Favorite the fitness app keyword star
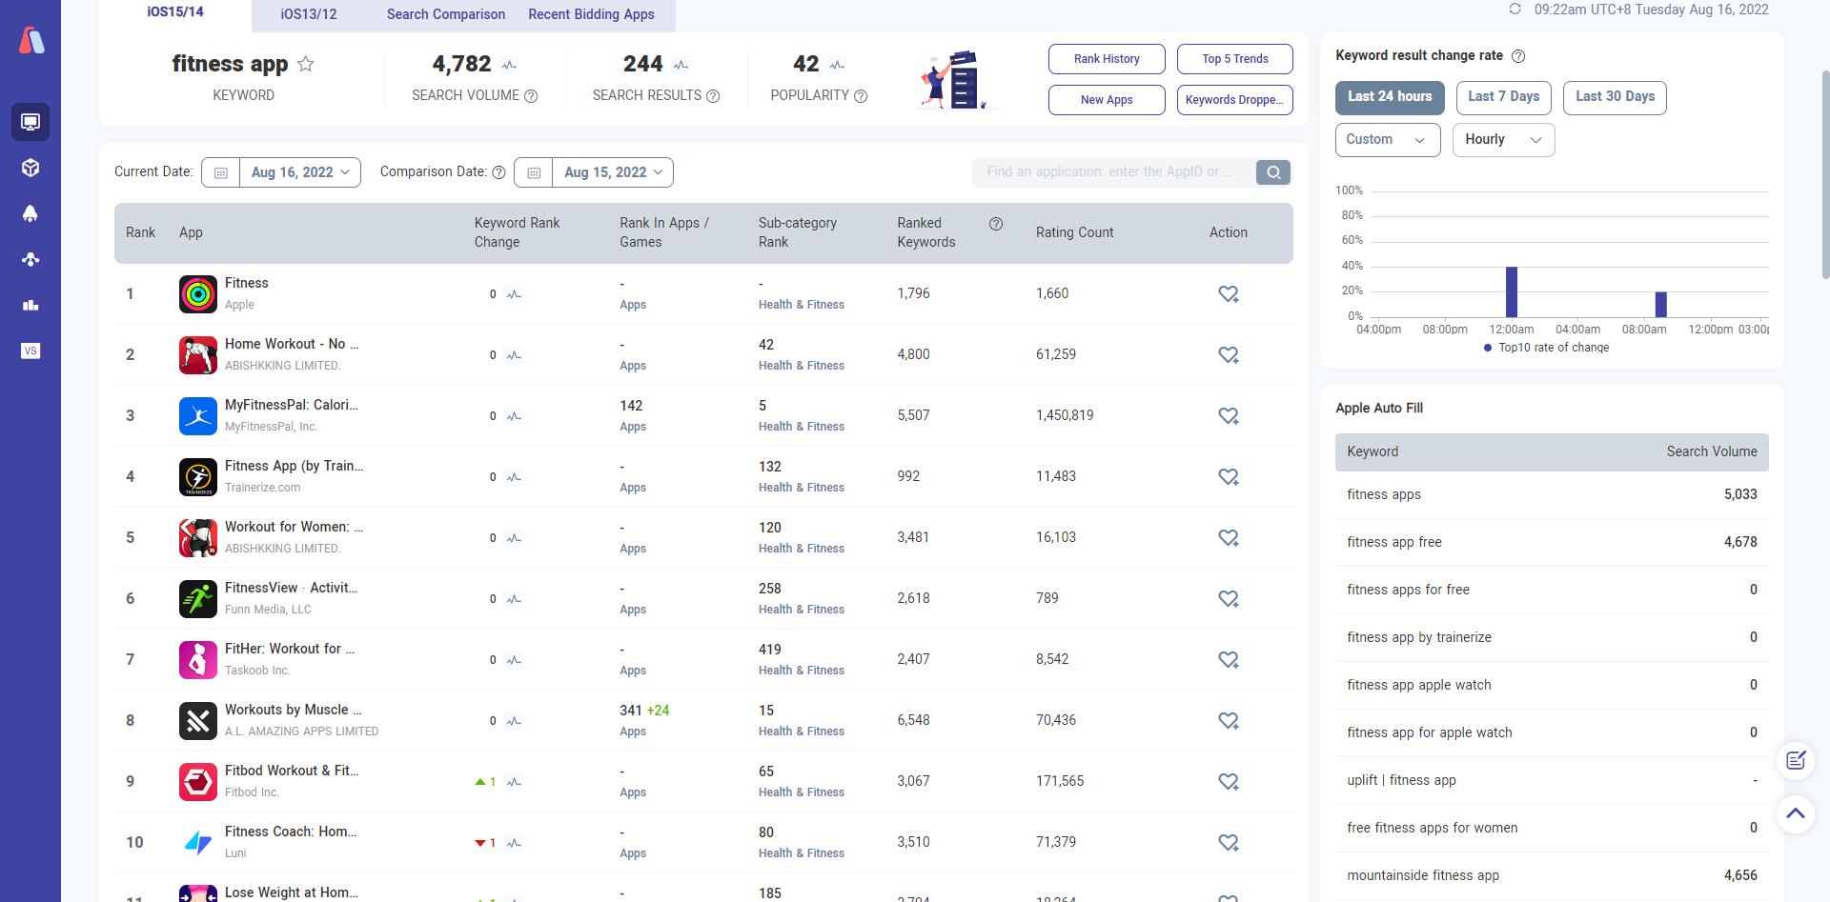This screenshot has height=902, width=1830. tap(305, 64)
